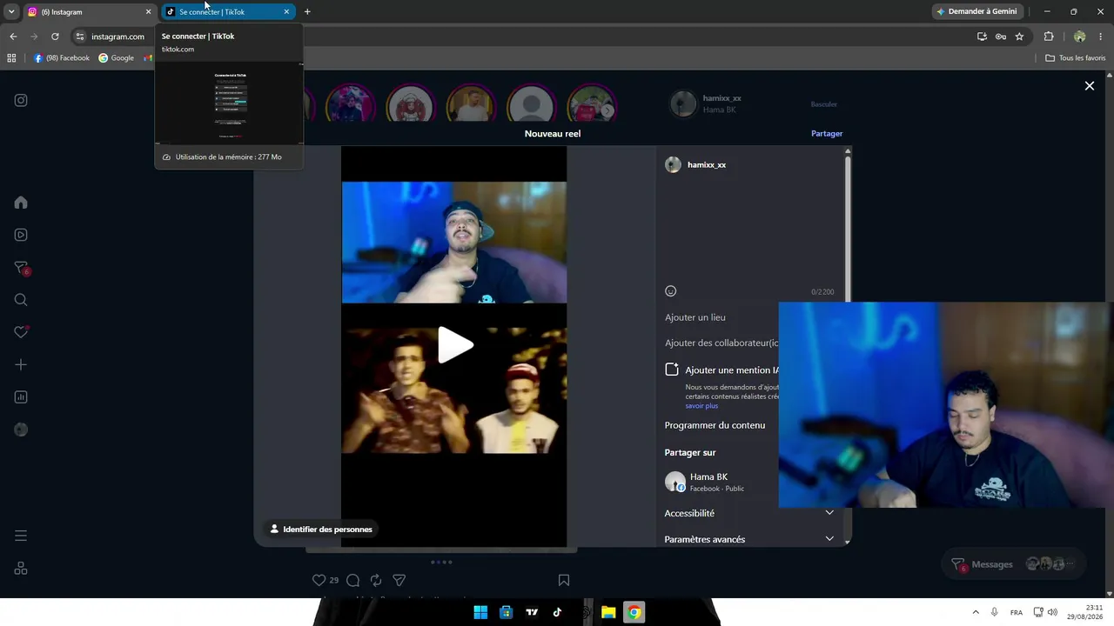Image resolution: width=1114 pixels, height=626 pixels.
Task: Open the Chrome apps grid in bookmarks bar
Action: pos(11,58)
